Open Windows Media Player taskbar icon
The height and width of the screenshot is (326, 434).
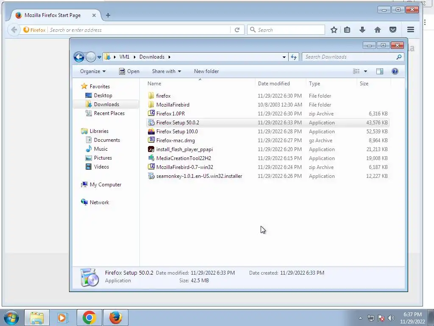tap(63, 318)
